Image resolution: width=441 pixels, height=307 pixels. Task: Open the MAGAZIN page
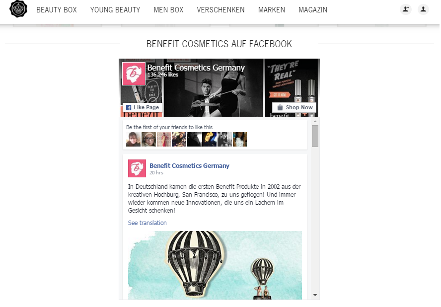(313, 10)
